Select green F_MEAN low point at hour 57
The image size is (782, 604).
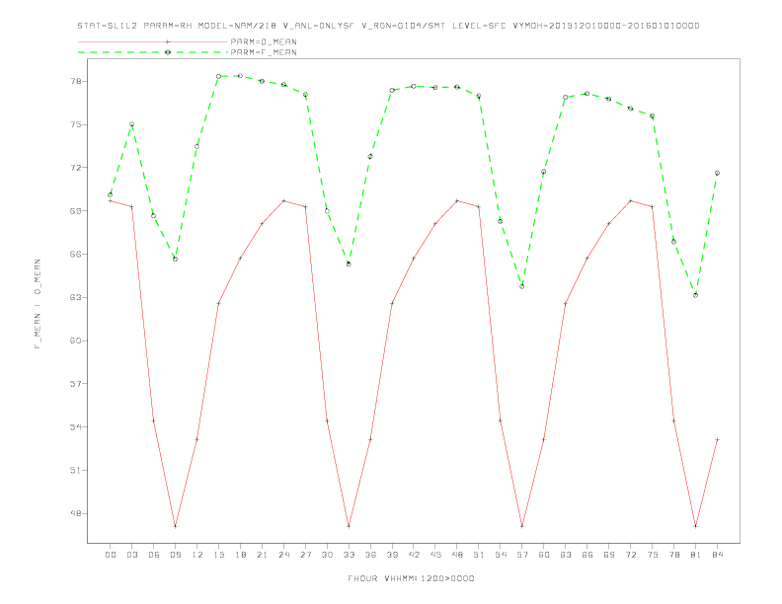pos(522,286)
